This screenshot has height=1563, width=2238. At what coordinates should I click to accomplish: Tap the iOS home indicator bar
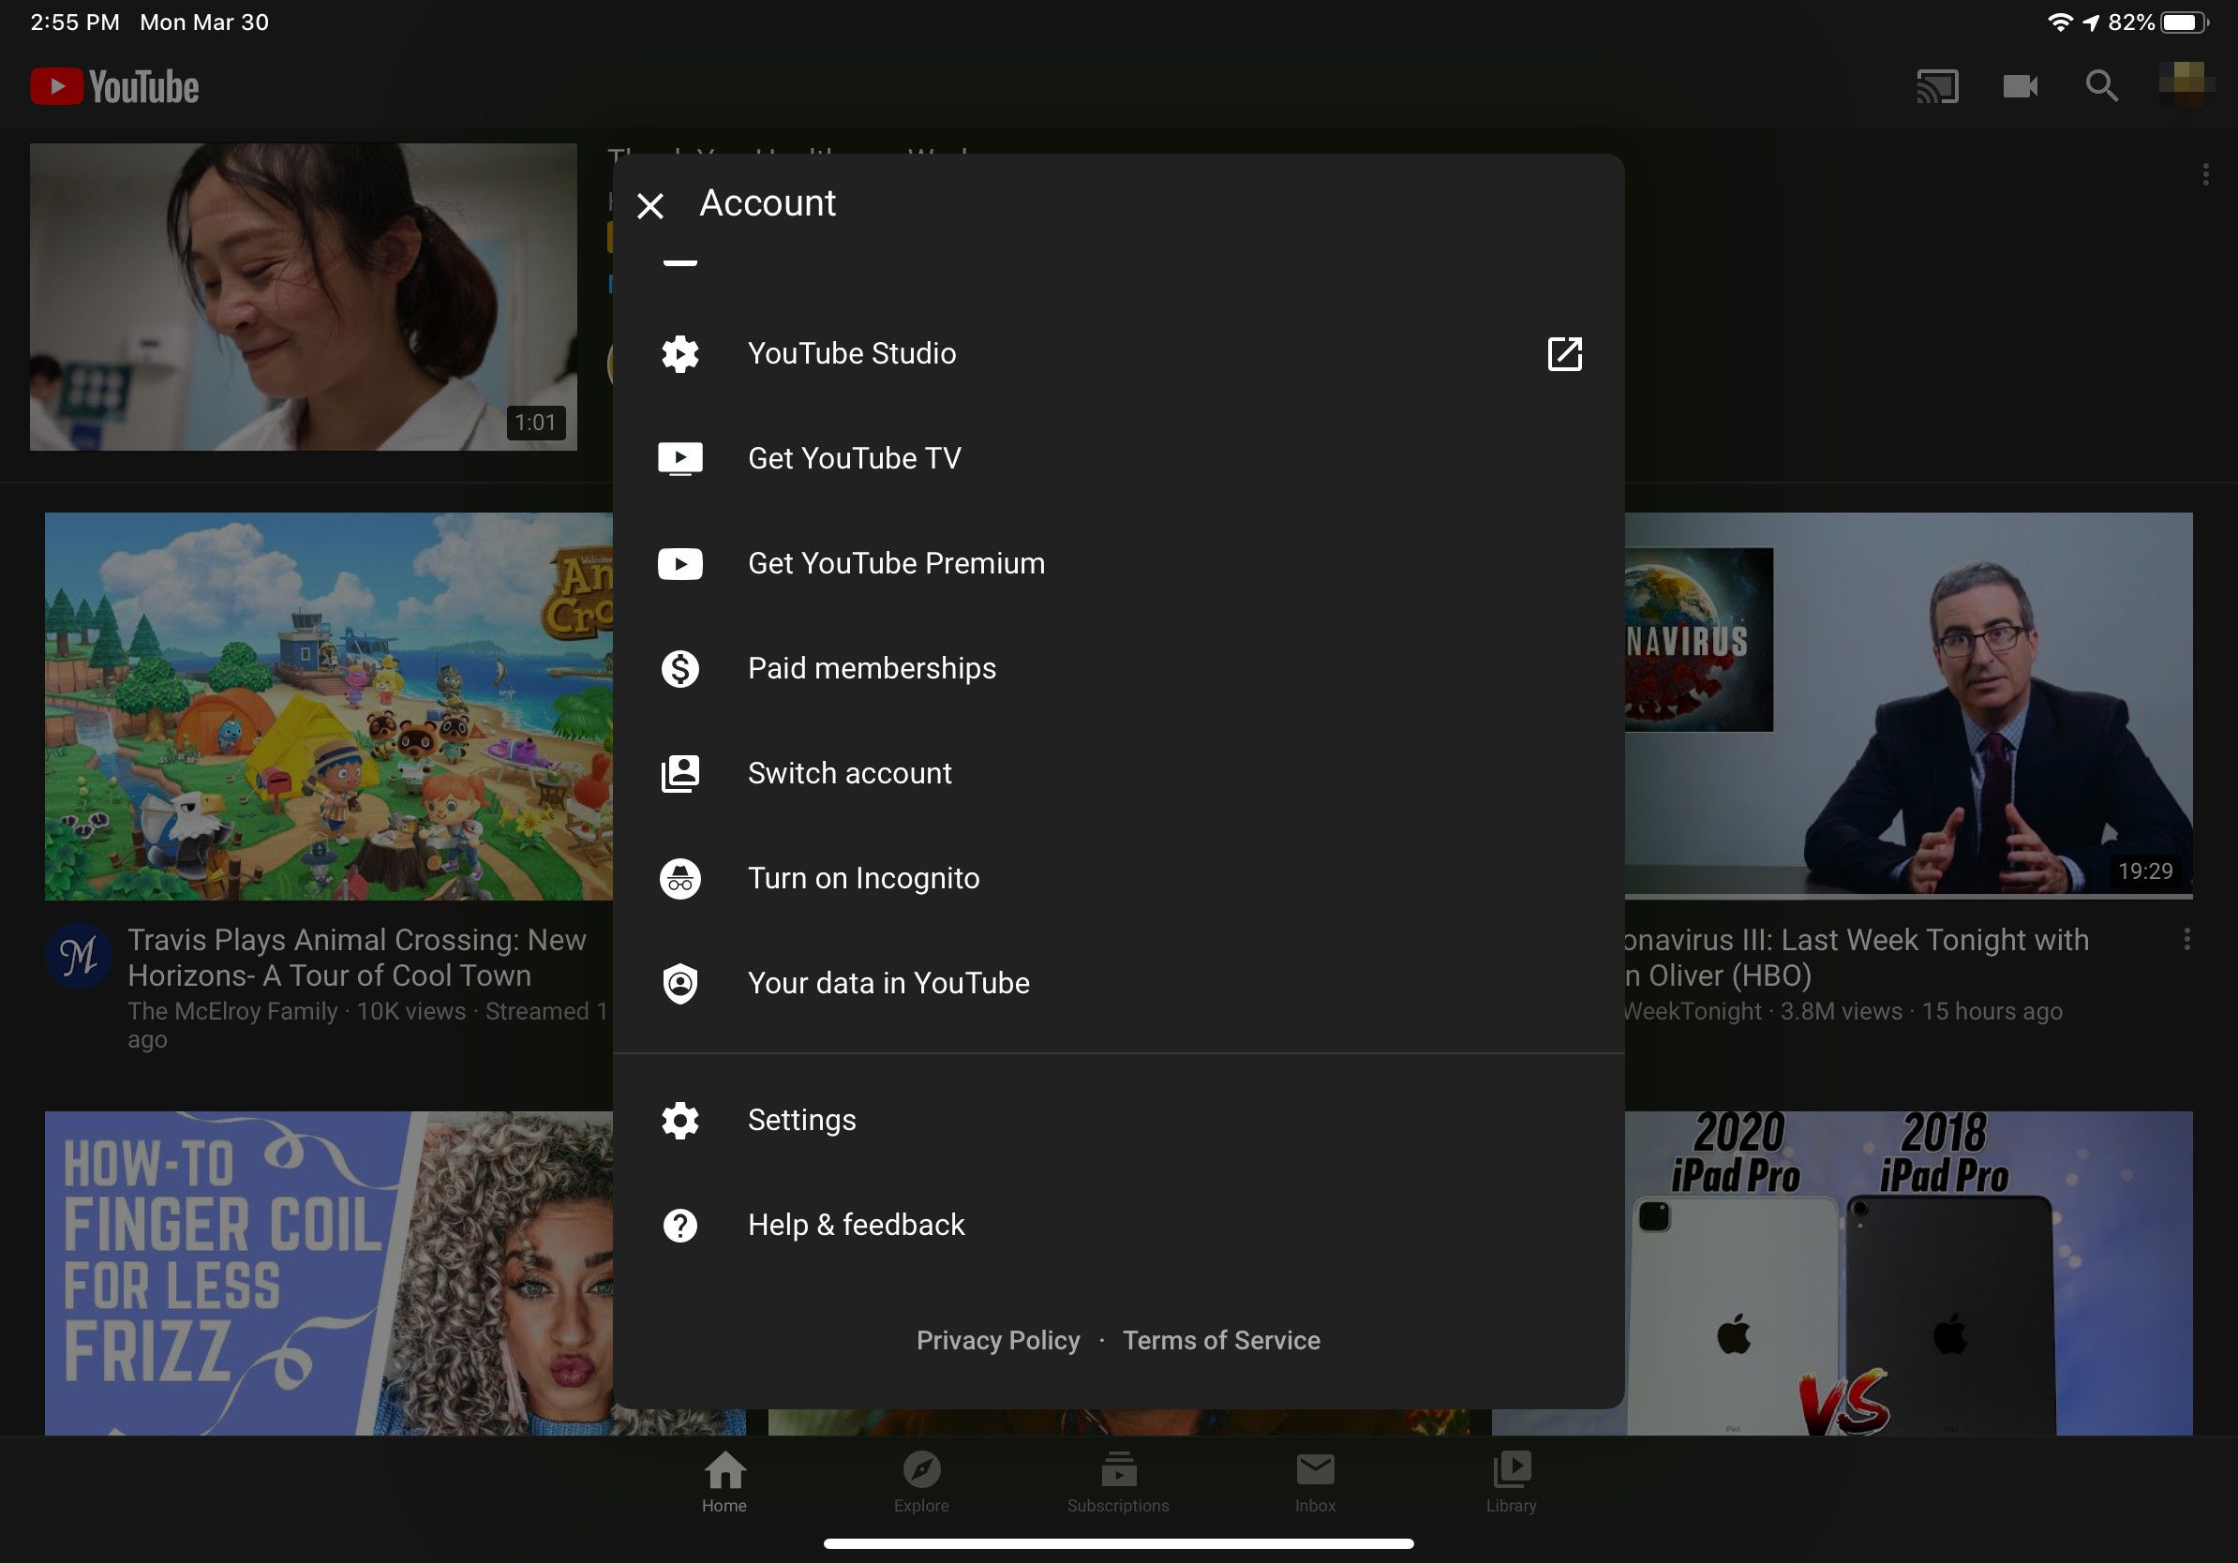(1118, 1544)
